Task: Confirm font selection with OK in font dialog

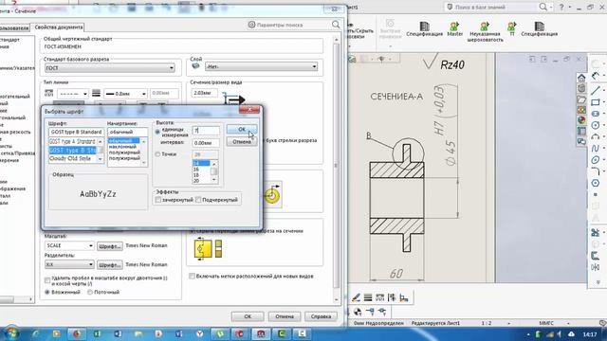Action: [x=242, y=129]
